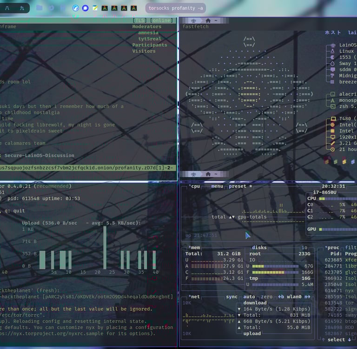Viewport: 357px width, 349px height.
Task: Click the monitor icon beside sddm in fastfetch
Action: (x=333, y=69)
